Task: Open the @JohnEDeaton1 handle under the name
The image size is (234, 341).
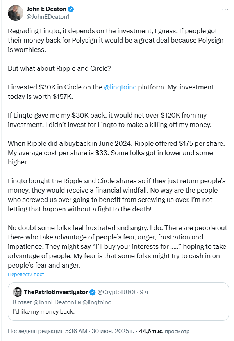Action: pyautogui.click(x=48, y=17)
